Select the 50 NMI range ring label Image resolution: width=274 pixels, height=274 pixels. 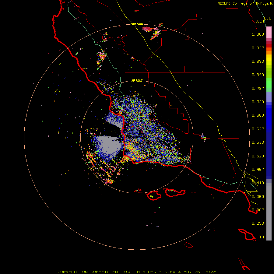(x=137, y=80)
